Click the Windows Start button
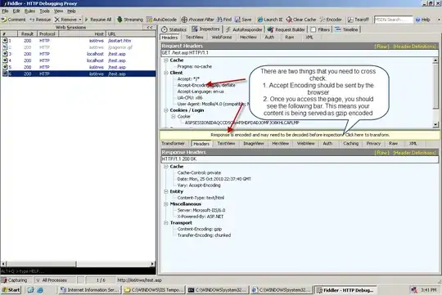442x295 pixels. click(11, 289)
